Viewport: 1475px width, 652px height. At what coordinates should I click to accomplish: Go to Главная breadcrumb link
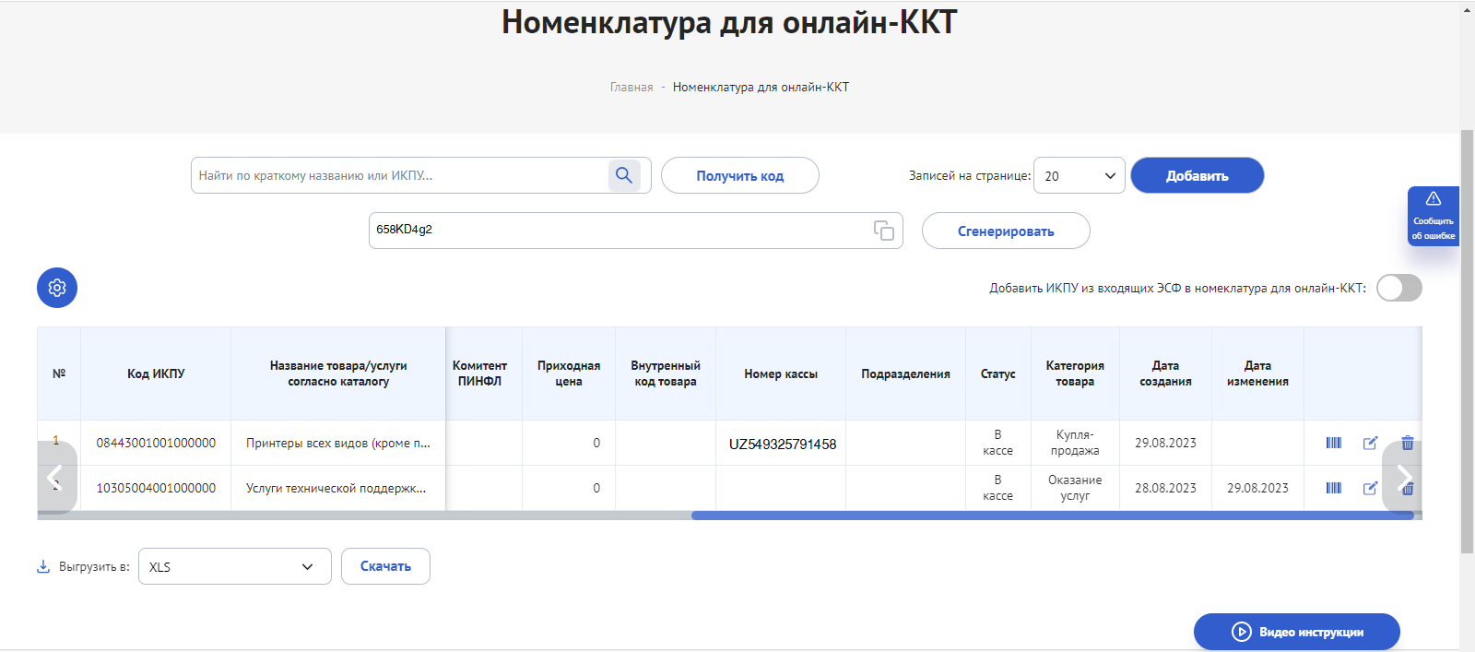631,87
